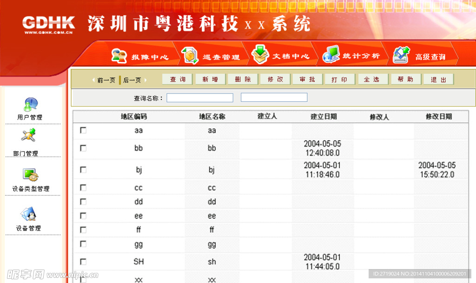Click the 报障中心 people icon

119,56
